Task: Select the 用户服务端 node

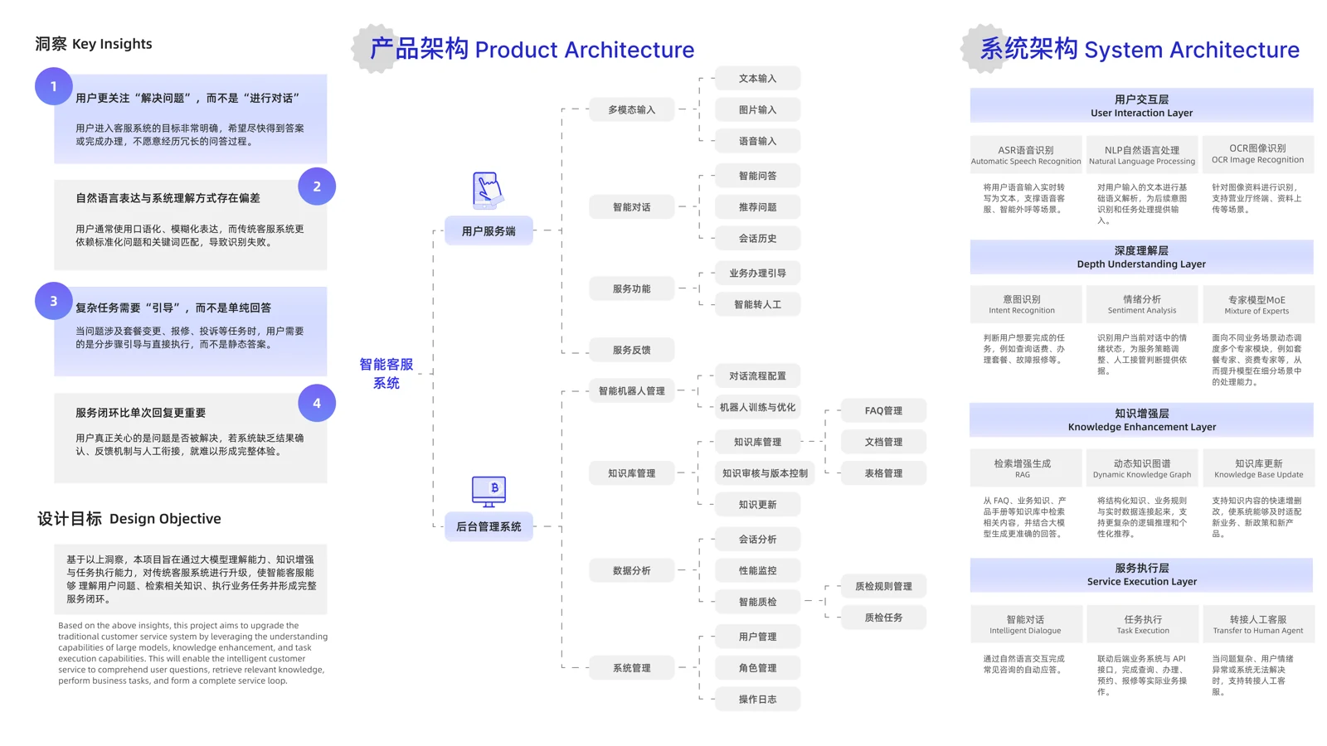Action: 489,230
